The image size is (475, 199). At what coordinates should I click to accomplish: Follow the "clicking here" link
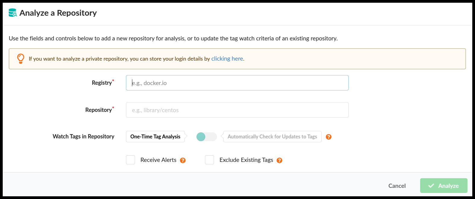point(227,59)
